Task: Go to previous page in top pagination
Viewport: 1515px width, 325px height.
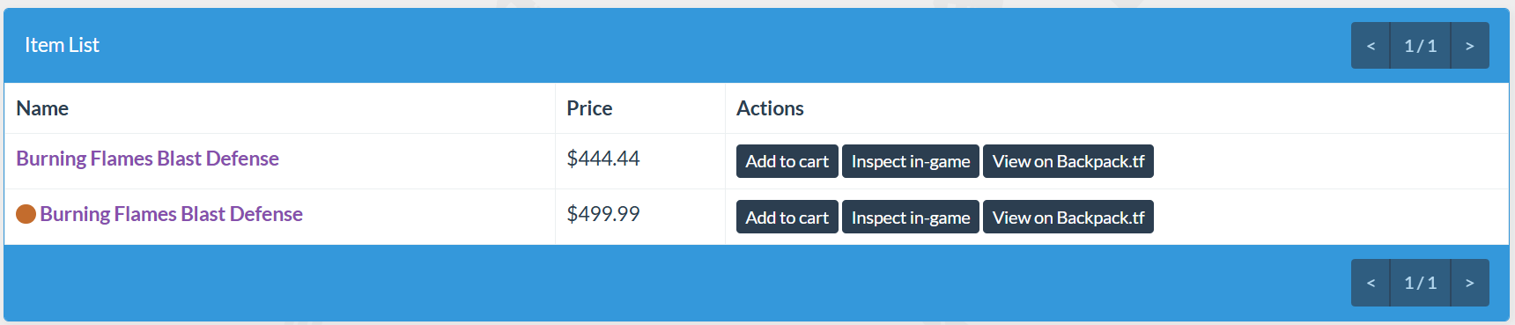Action: [1371, 46]
